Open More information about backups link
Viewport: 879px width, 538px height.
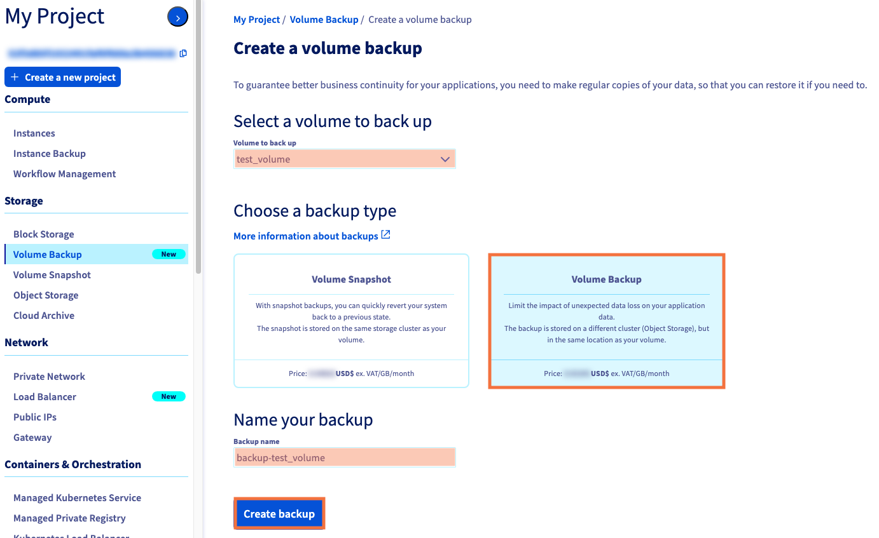(x=306, y=236)
